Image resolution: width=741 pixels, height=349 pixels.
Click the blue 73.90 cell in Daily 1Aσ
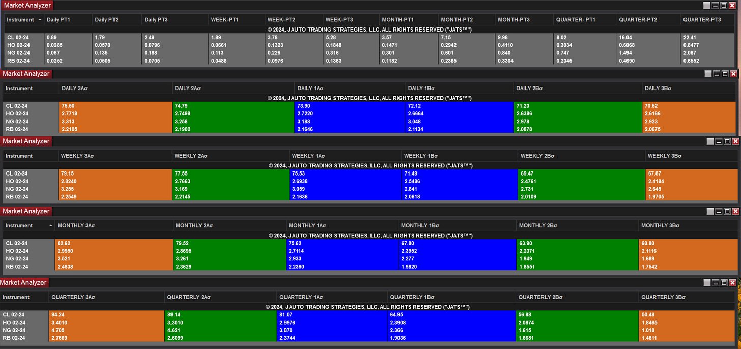[350, 106]
